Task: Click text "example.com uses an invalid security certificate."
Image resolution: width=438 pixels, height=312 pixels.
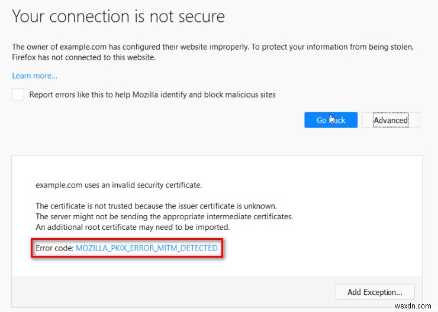Action: pos(119,185)
